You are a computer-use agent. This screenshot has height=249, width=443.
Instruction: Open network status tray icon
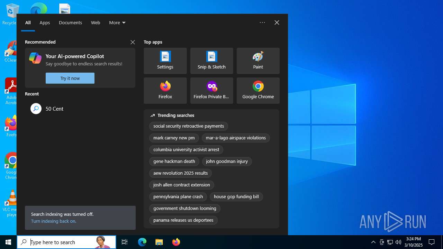point(390,242)
